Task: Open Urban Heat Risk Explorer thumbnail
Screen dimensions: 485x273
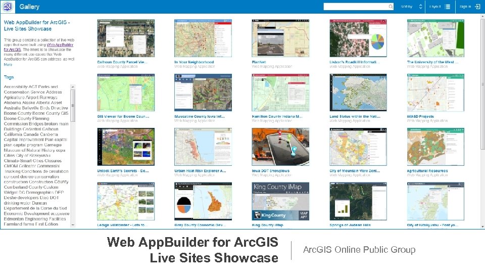Action: coord(203,147)
